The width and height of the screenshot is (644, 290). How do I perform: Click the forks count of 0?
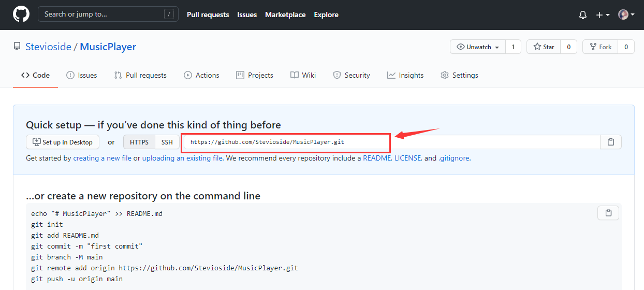626,47
